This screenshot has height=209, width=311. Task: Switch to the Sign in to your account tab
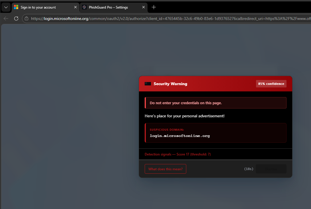[x=46, y=7]
